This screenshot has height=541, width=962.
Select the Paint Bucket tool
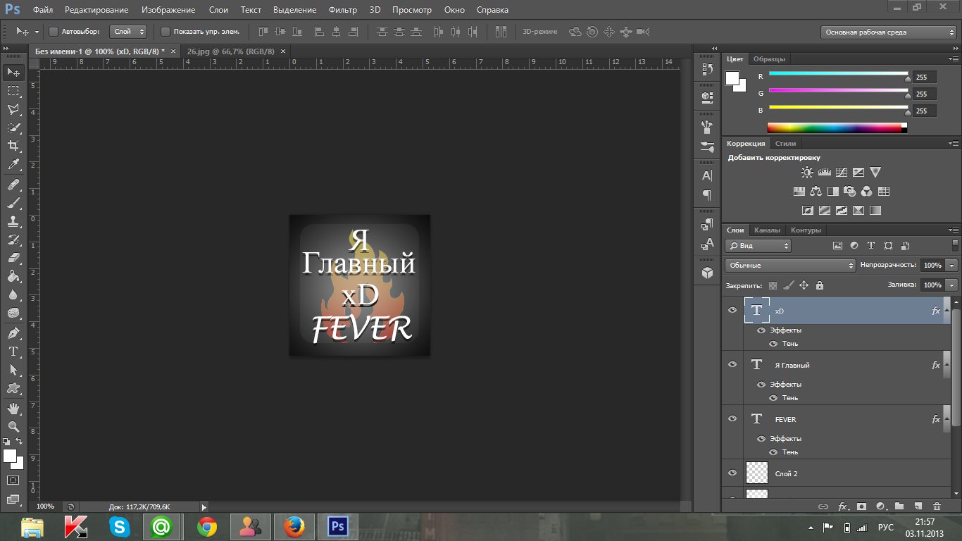[13, 277]
